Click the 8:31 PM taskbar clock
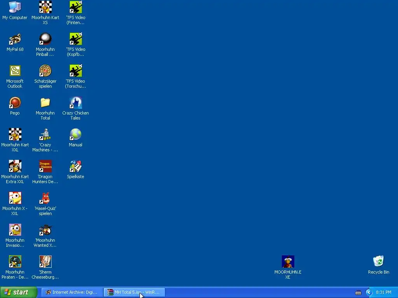The width and height of the screenshot is (398, 298). click(x=384, y=293)
